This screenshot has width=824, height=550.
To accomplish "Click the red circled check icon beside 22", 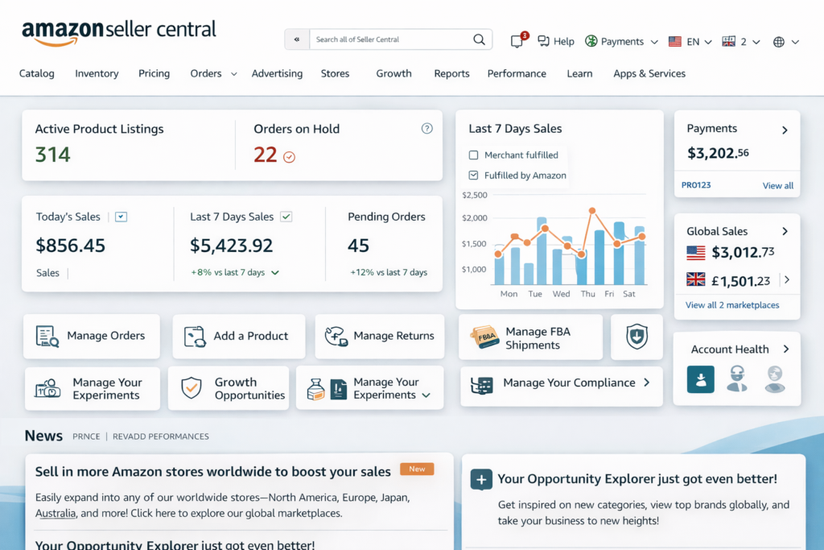I will pos(289,157).
